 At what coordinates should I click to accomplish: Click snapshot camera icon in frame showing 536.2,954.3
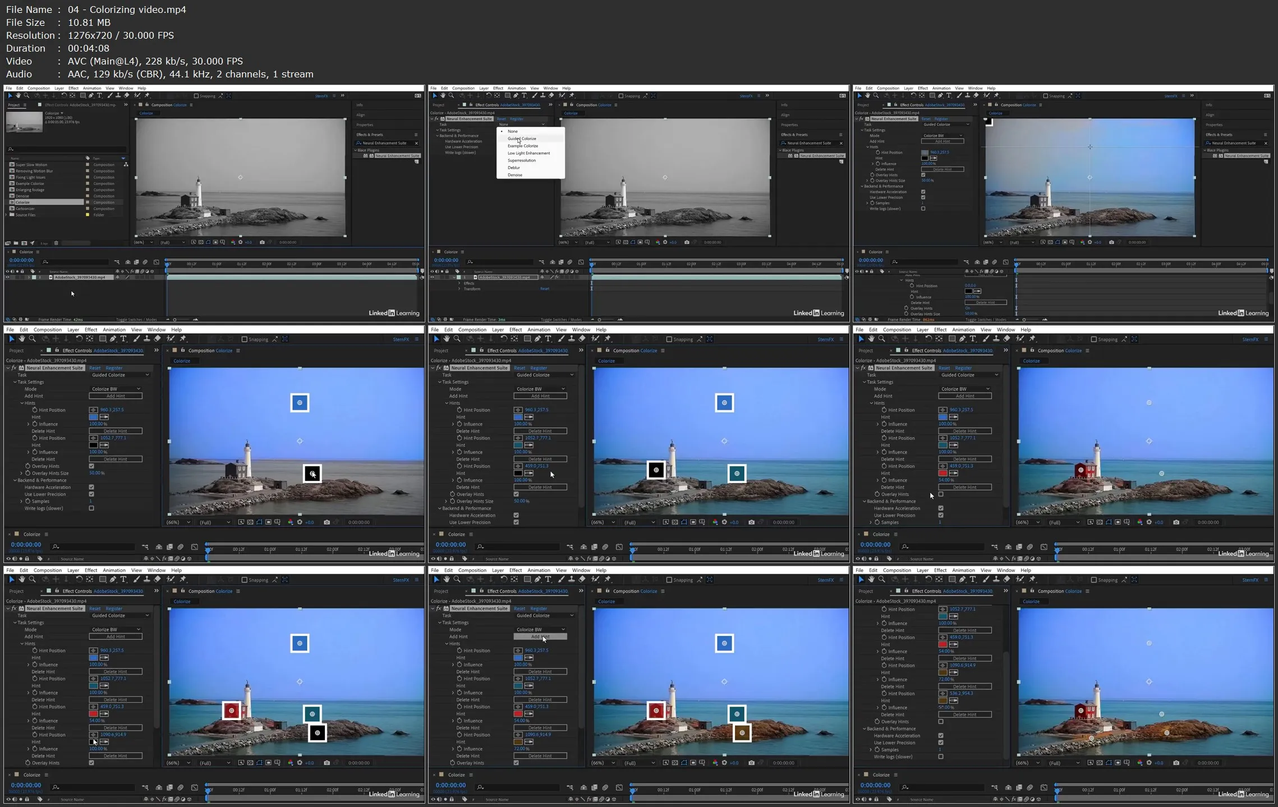[x=1176, y=763]
